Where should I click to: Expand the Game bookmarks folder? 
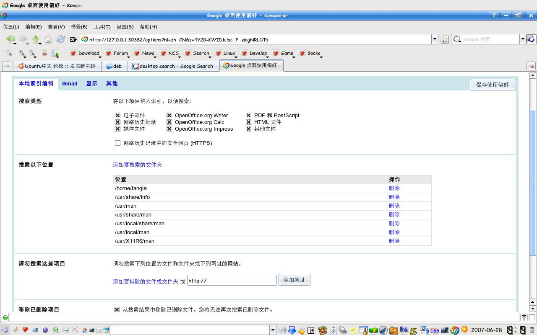284,53
